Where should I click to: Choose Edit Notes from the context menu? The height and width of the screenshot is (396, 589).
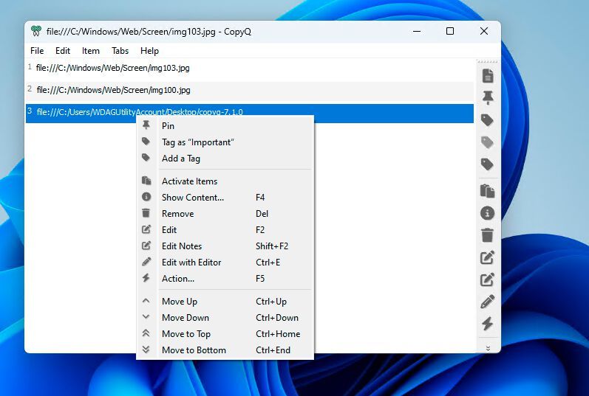point(182,246)
